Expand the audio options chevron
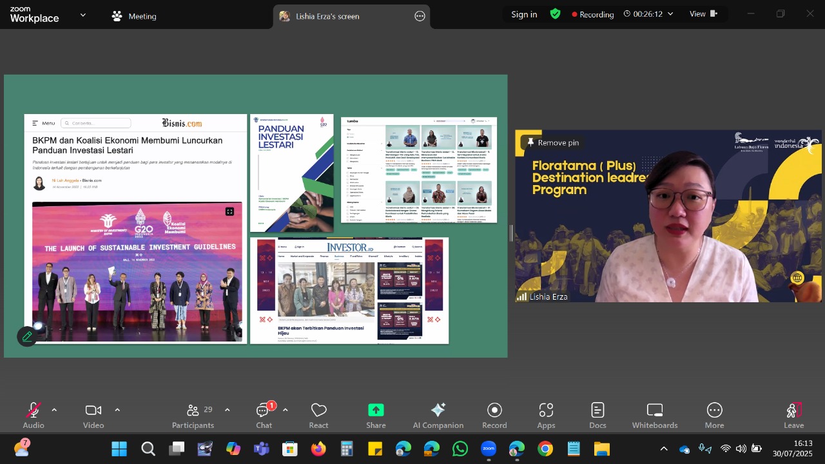This screenshot has width=825, height=464. click(54, 410)
